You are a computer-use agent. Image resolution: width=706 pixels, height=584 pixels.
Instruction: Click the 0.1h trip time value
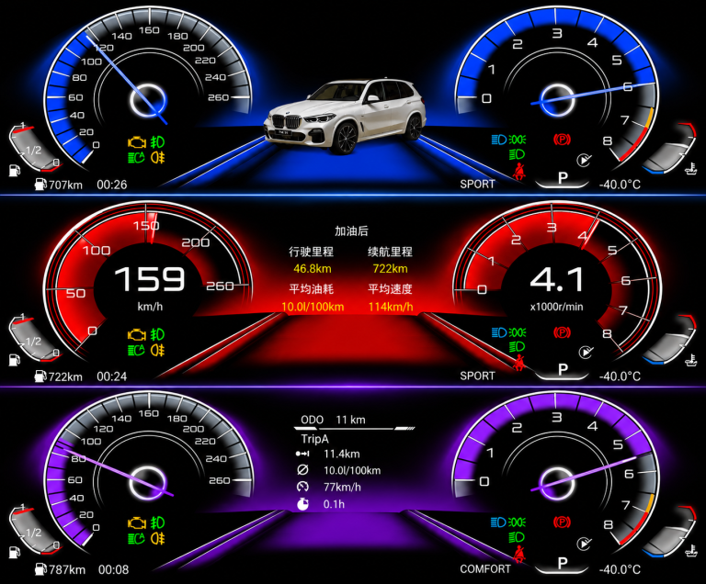[x=334, y=504]
